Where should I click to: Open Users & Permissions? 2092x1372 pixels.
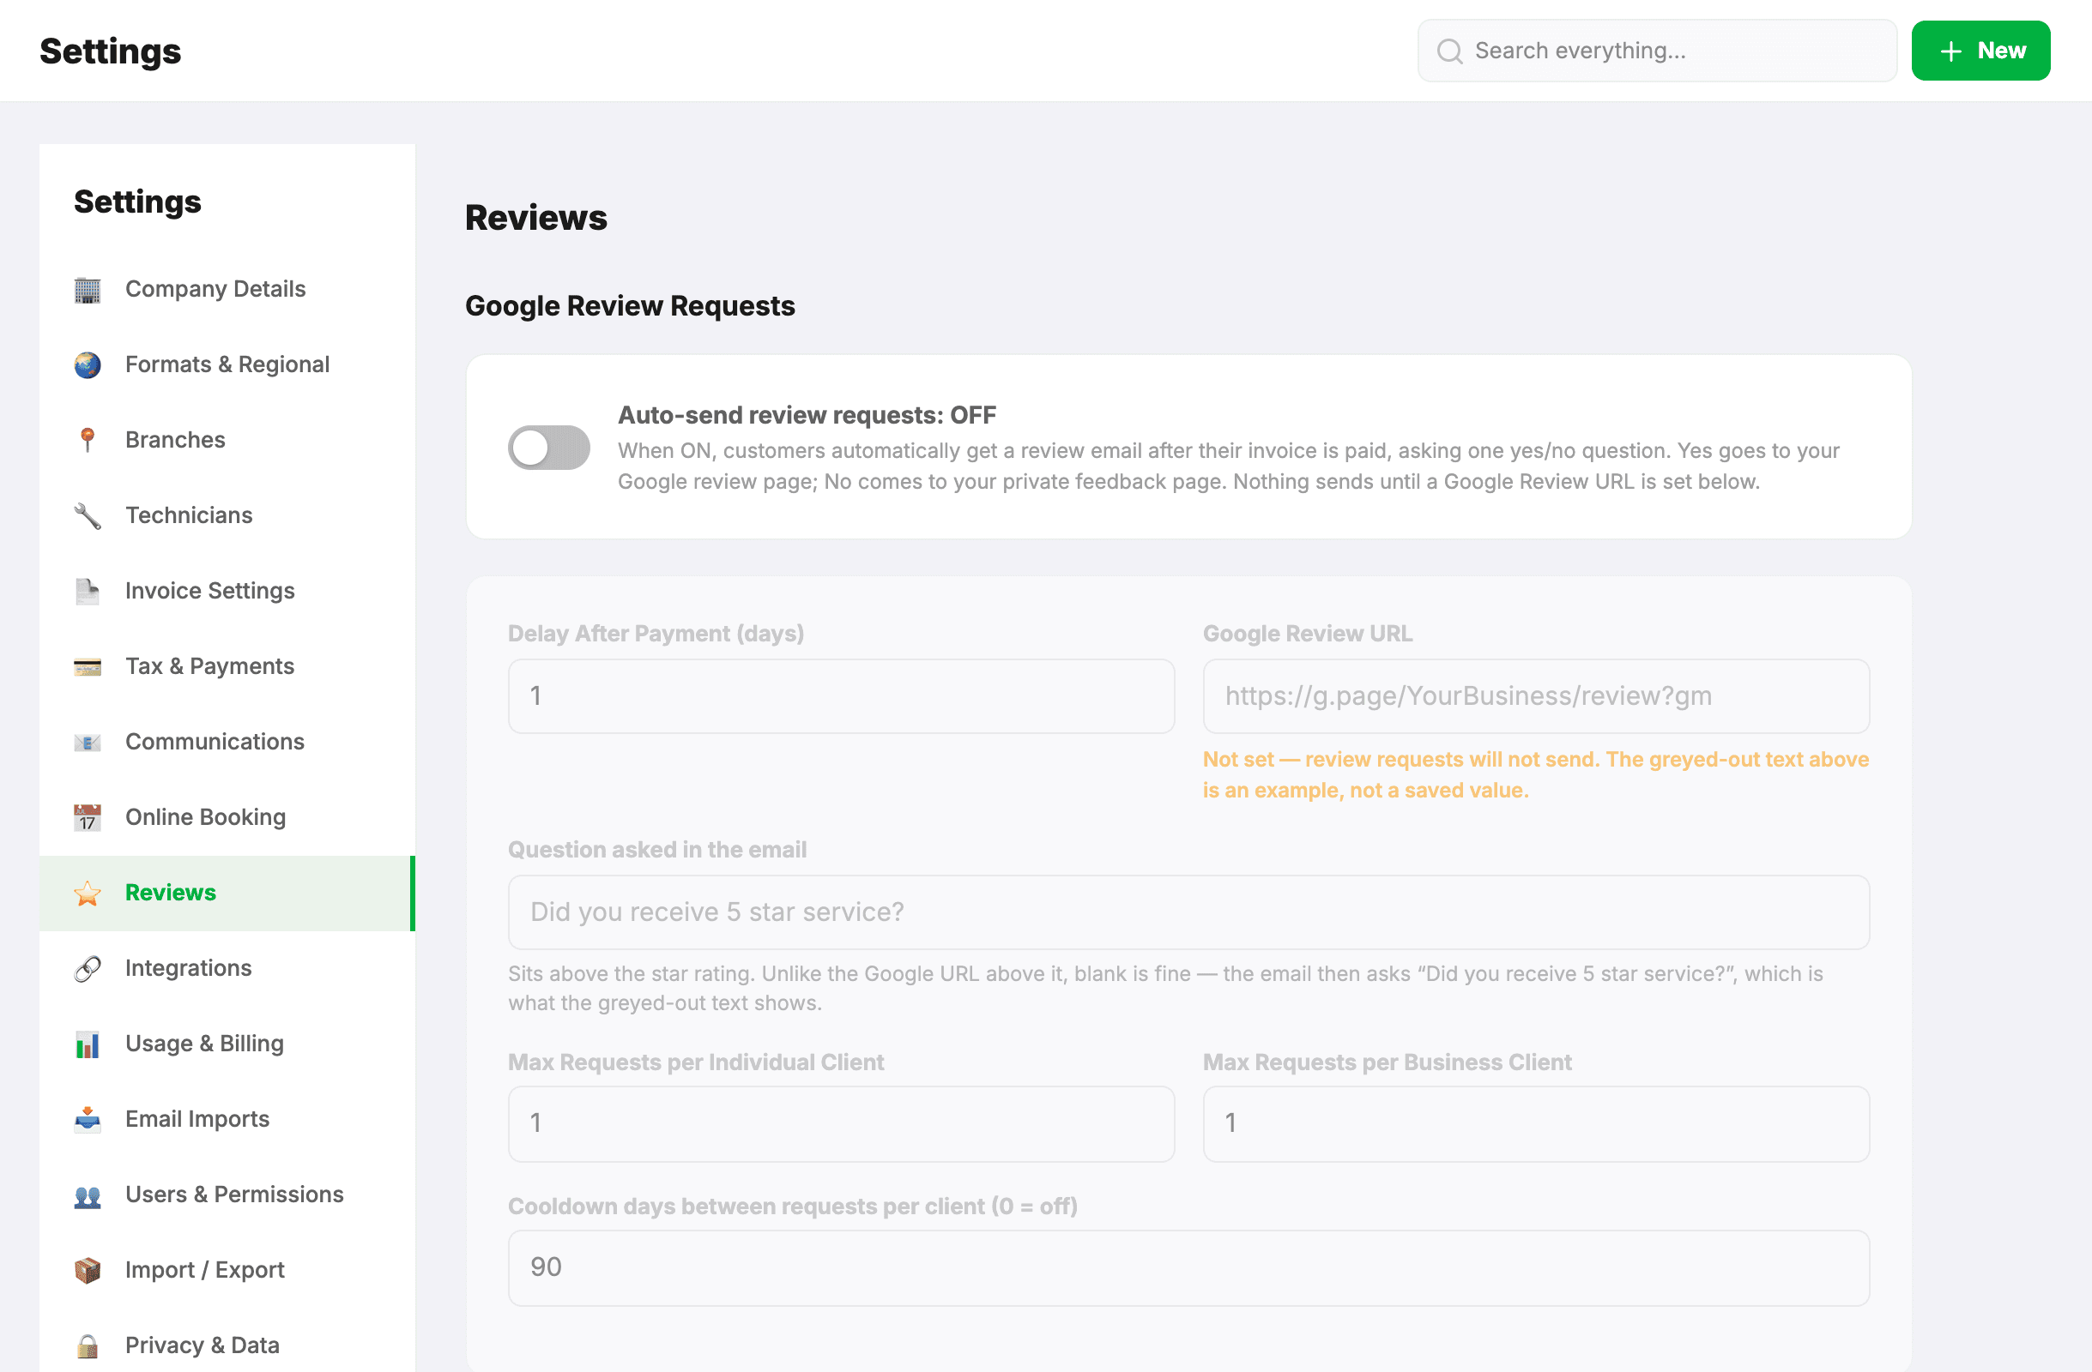pos(227,1196)
